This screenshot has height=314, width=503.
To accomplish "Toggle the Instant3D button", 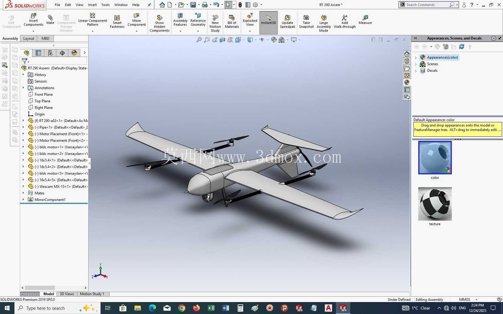I will [268, 22].
